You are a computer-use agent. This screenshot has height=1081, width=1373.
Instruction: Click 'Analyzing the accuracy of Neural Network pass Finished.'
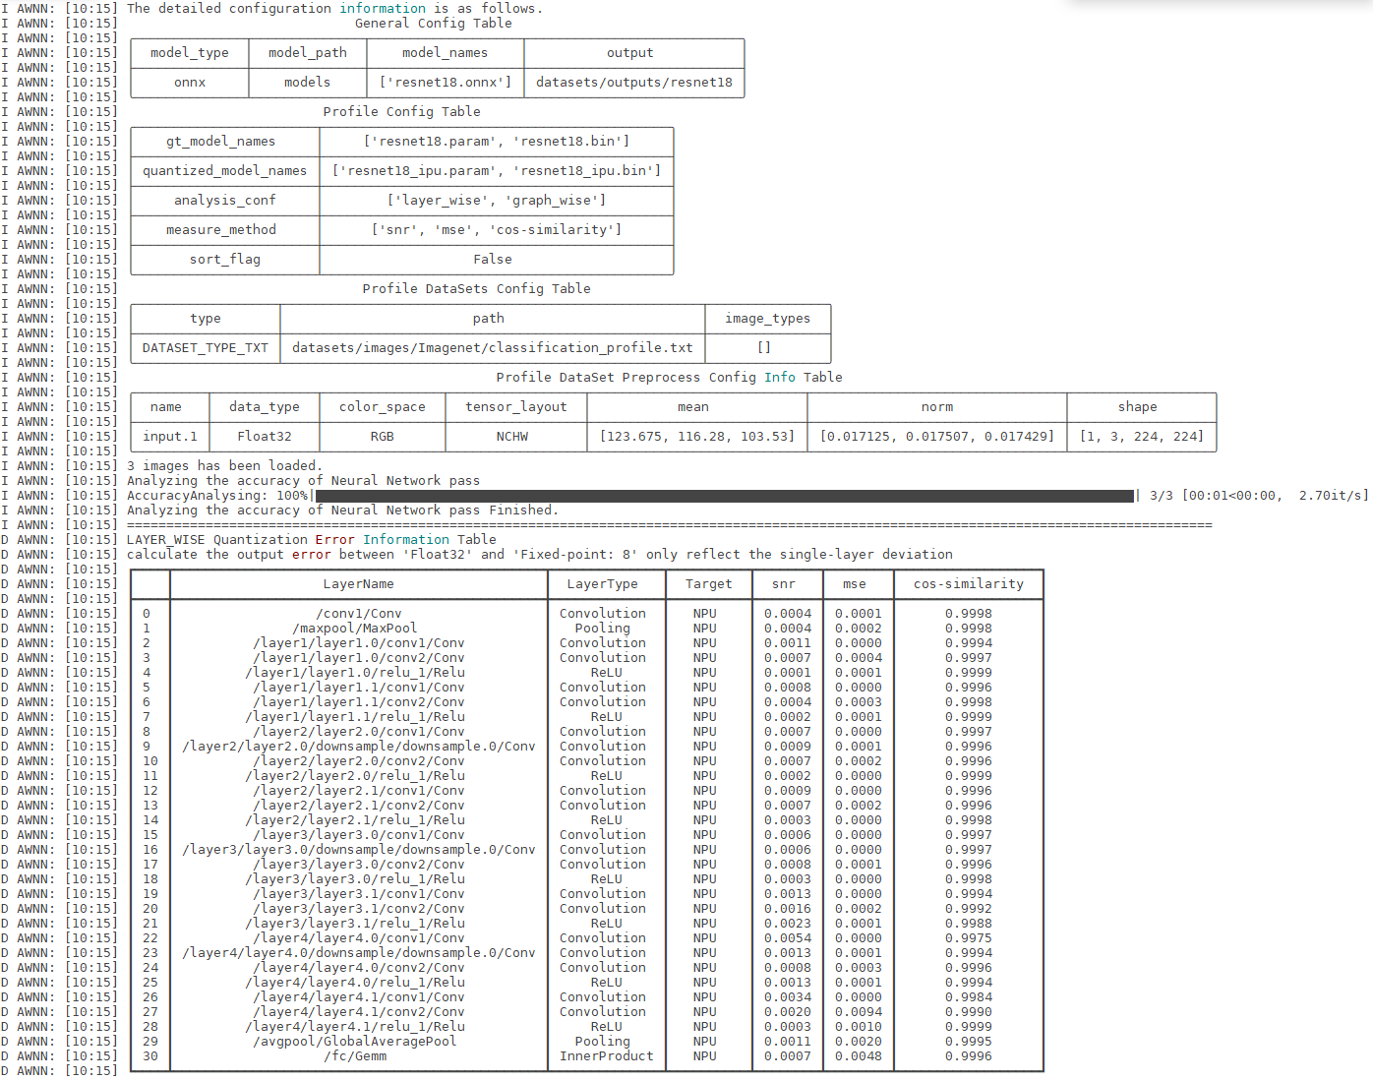pyautogui.click(x=343, y=510)
